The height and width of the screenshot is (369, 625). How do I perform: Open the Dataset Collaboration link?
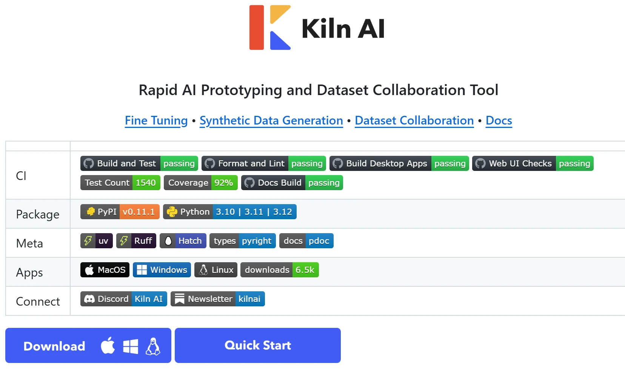(x=414, y=120)
